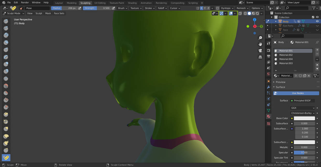Open the Output properties tab
This screenshot has width=321, height=167.
click(269, 56)
